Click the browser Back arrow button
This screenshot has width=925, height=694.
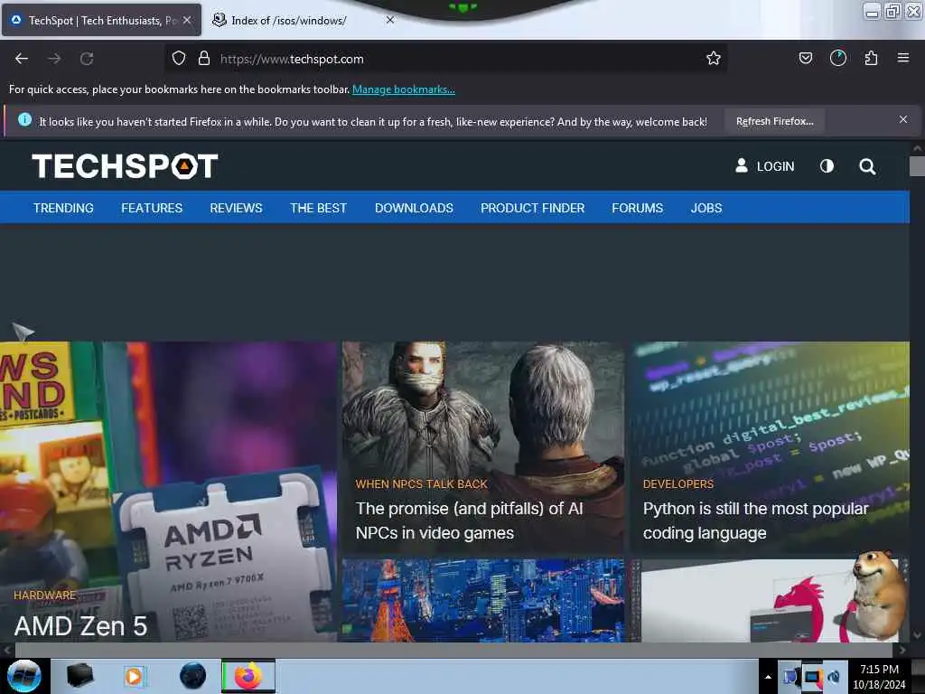[x=22, y=59]
